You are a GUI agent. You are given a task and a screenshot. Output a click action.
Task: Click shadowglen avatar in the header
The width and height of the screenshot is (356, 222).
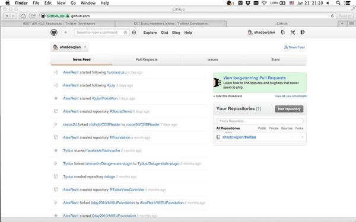coord(250,33)
